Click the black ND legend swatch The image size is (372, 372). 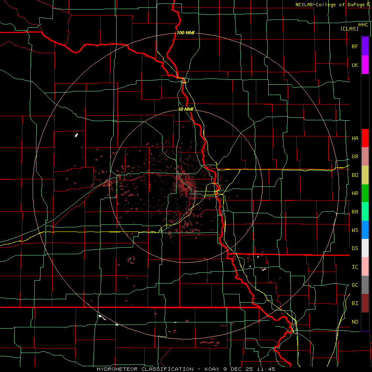coord(365,322)
